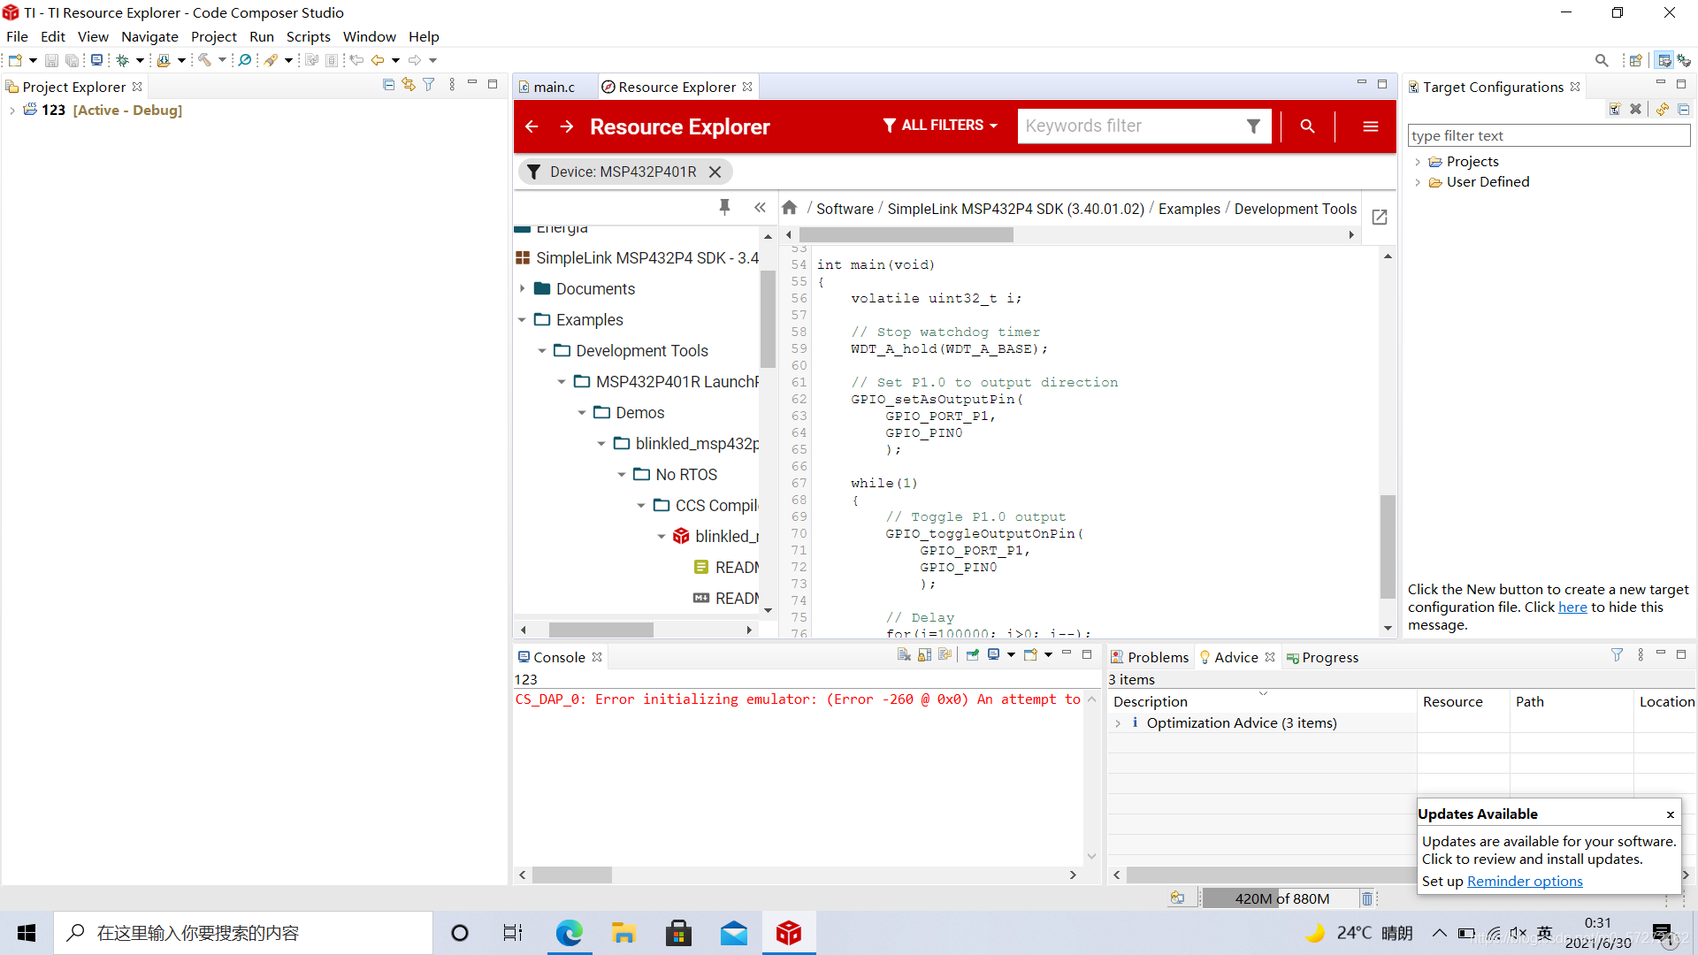Image resolution: width=1698 pixels, height=955 pixels.
Task: Toggle Pin Console button
Action: 973,655
